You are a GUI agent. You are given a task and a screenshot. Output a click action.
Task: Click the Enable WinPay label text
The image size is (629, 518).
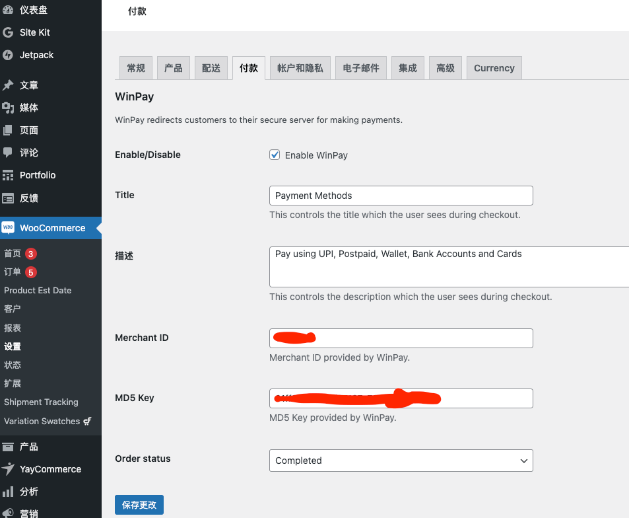tap(316, 155)
